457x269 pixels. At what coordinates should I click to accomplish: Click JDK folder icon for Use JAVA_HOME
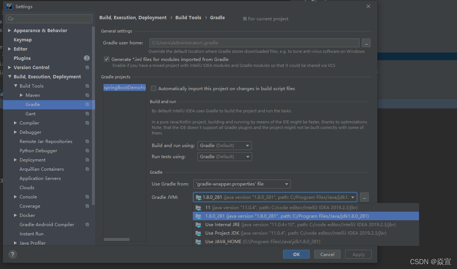(198, 242)
